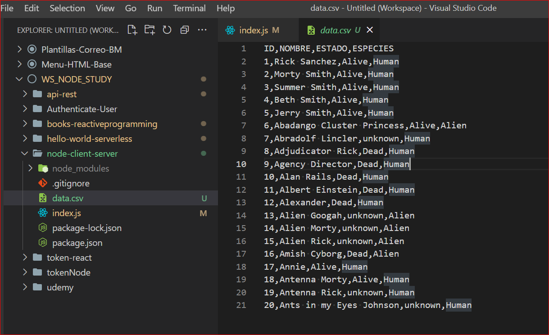The width and height of the screenshot is (549, 335).
Task: Open .gitignore file name in Explorer
Action: [71, 183]
